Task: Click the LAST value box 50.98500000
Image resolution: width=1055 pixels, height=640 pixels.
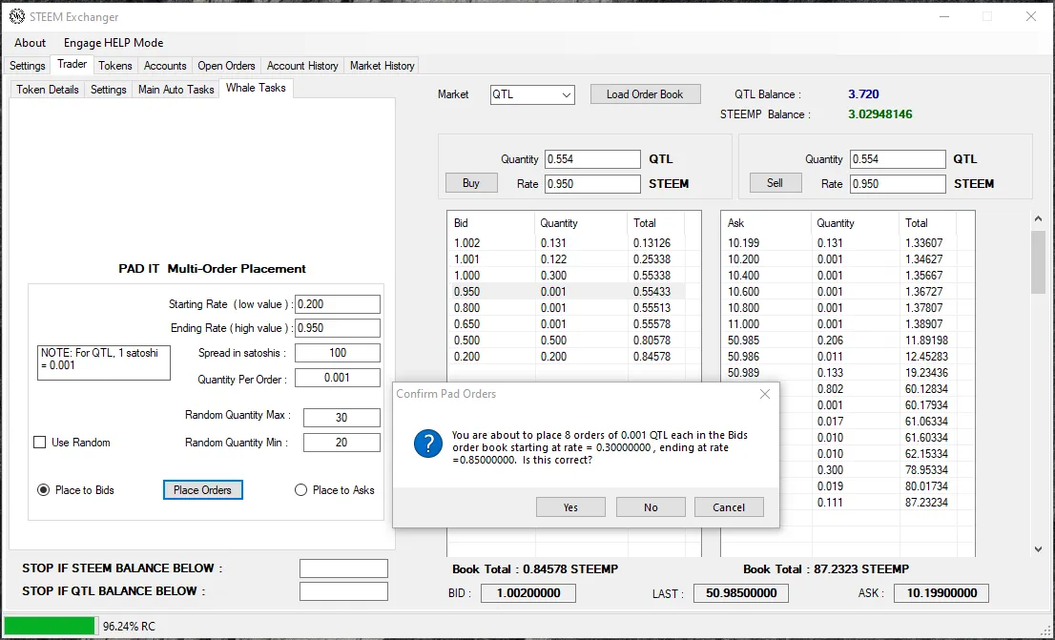Action: click(x=741, y=593)
